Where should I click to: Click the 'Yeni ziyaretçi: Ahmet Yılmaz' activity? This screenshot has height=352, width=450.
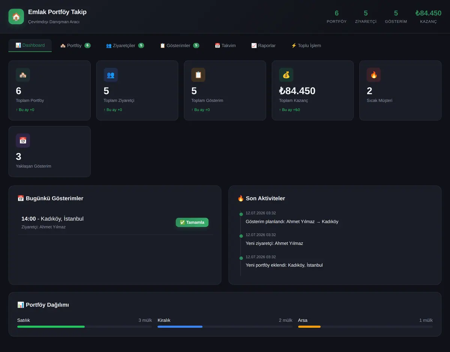coord(274,243)
